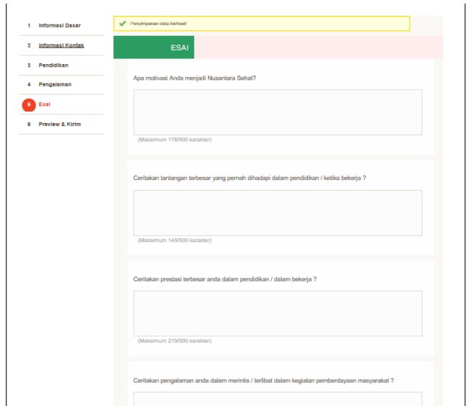Focus the tantangan terbesar essay text area

coord(278,213)
